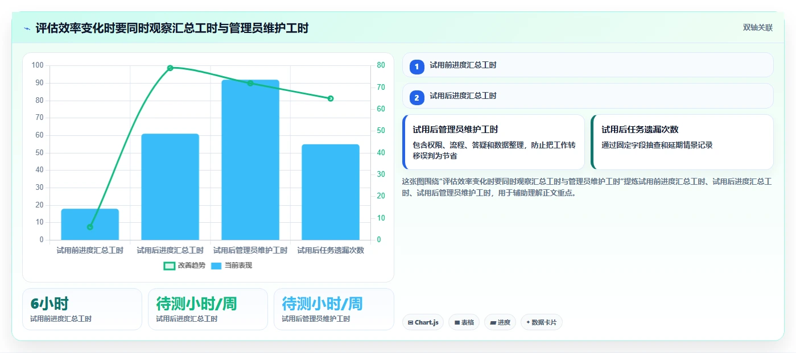Click the trend line point on the 试用后管理员维护工时 bar
796x353 pixels.
click(250, 83)
